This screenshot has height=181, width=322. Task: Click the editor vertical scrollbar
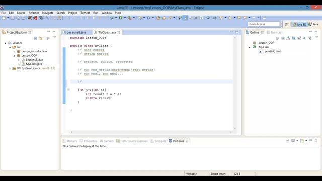point(235,83)
